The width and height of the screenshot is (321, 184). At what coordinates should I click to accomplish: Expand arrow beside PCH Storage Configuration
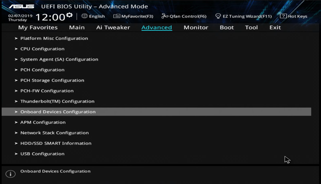[16, 80]
